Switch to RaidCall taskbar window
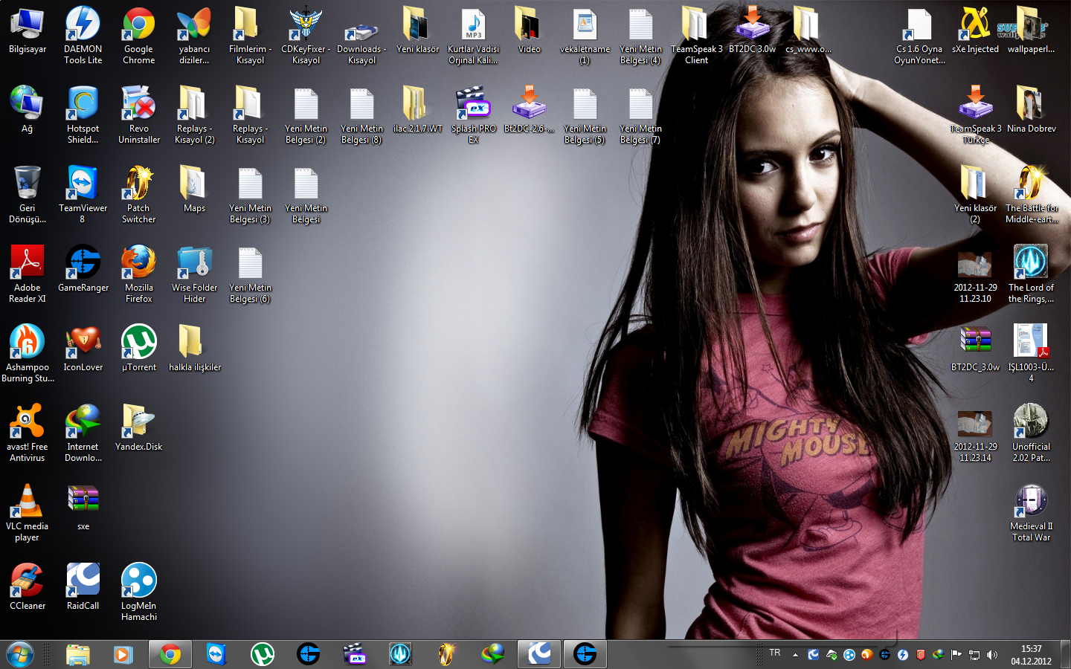This screenshot has width=1071, height=669. pyautogui.click(x=539, y=654)
